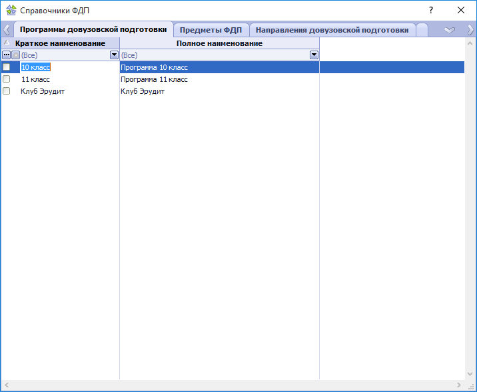The width and height of the screenshot is (477, 392).
Task: Open Краткое наименование filter dropdown
Action: (x=114, y=55)
